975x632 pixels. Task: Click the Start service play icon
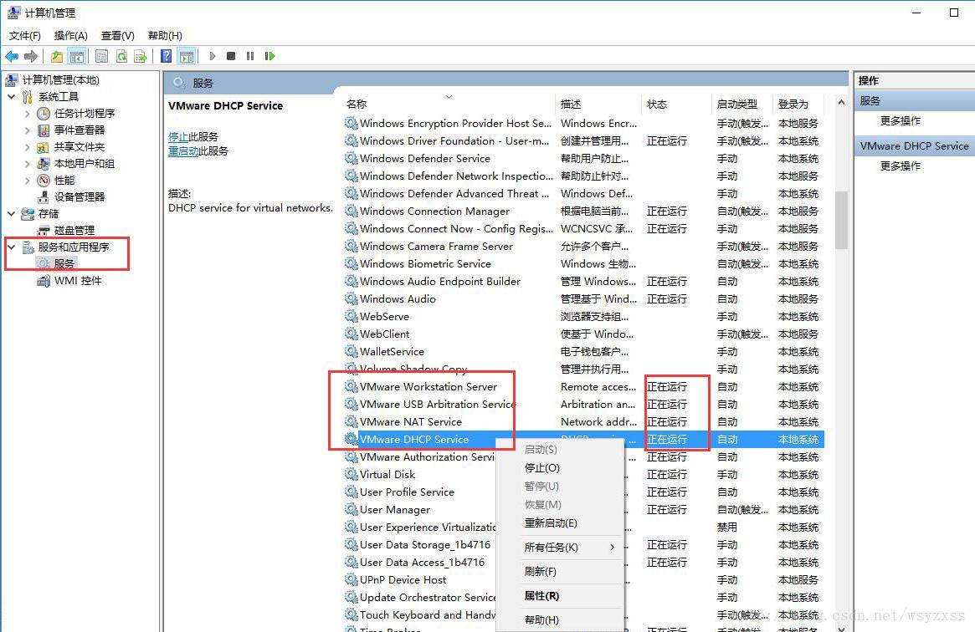(x=213, y=57)
